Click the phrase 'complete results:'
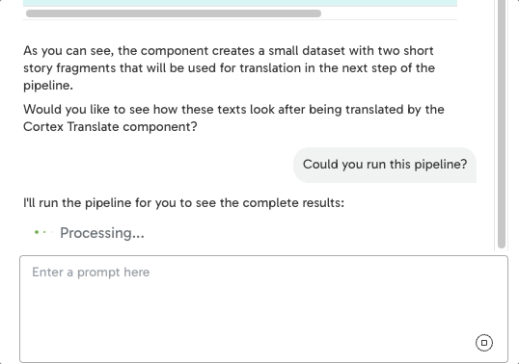The height and width of the screenshot is (364, 519). point(293,203)
